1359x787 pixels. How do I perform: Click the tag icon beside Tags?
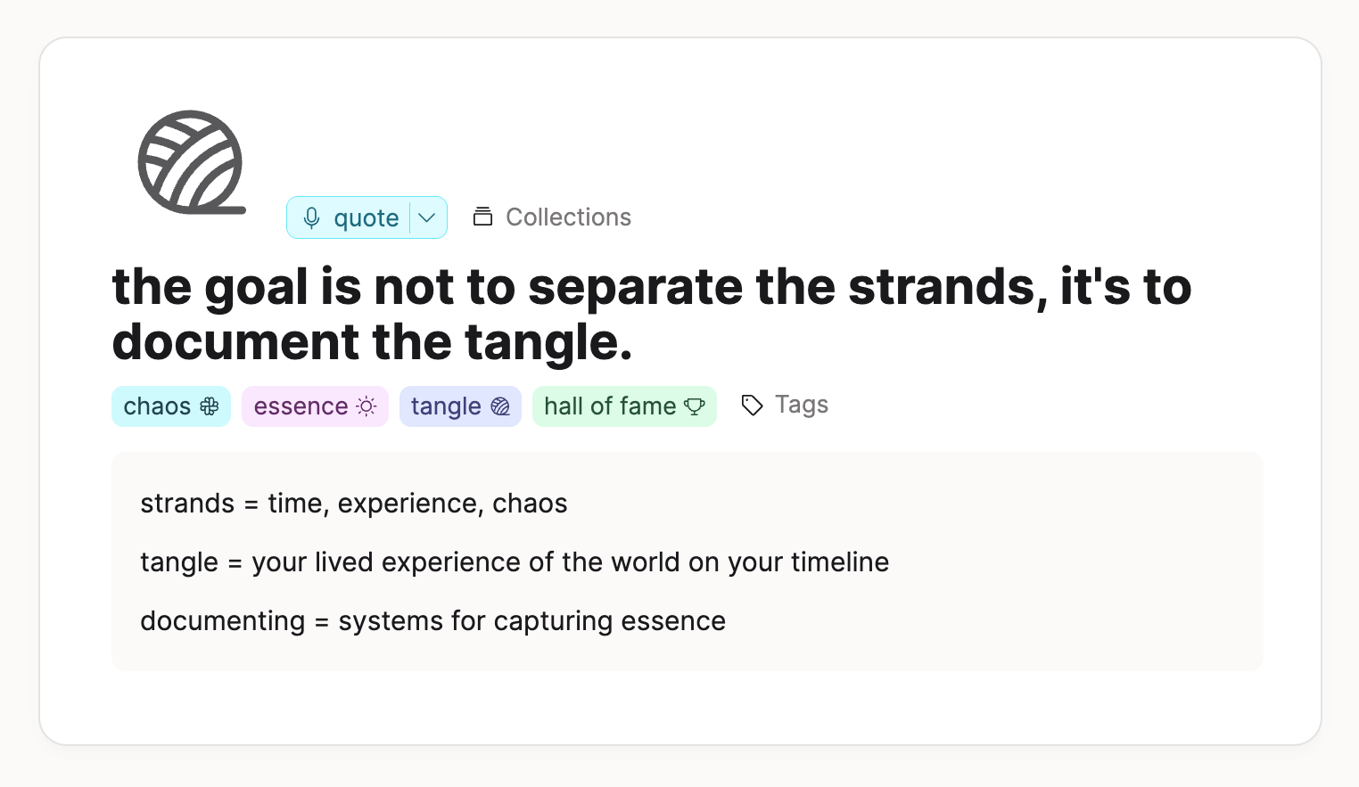click(x=752, y=406)
